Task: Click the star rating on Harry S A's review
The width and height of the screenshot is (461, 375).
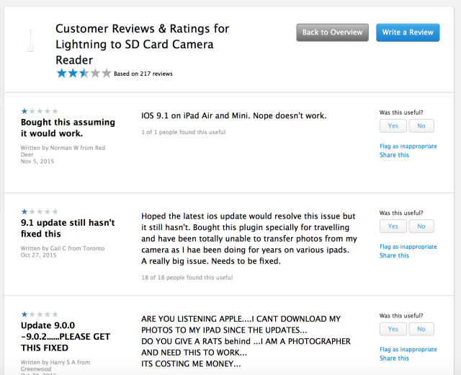Action: point(40,314)
